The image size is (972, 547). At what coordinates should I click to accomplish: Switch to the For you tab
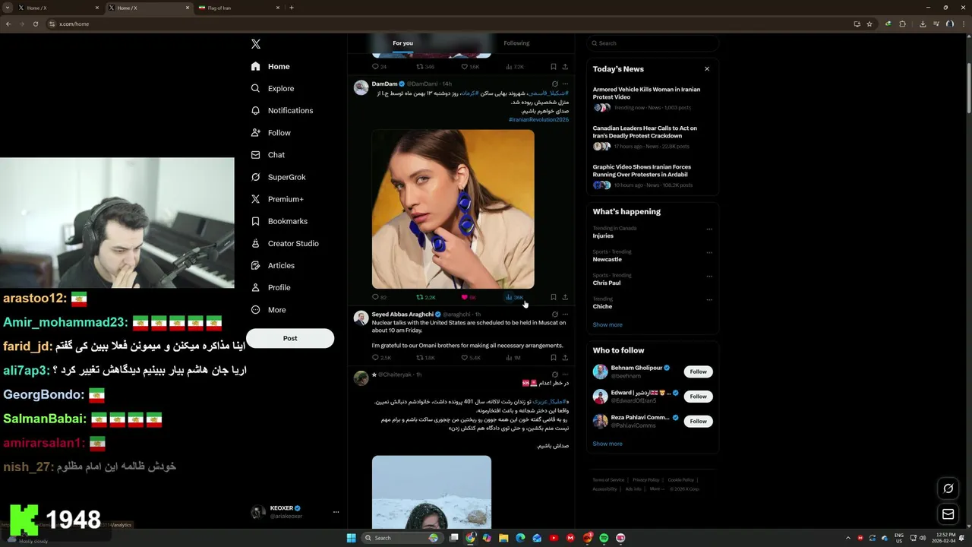402,43
